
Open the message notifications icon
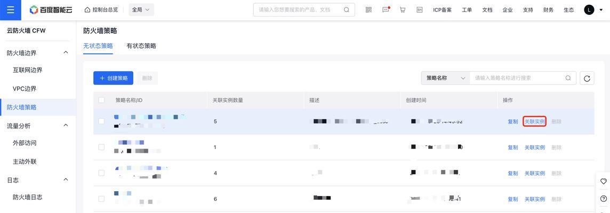(386, 10)
